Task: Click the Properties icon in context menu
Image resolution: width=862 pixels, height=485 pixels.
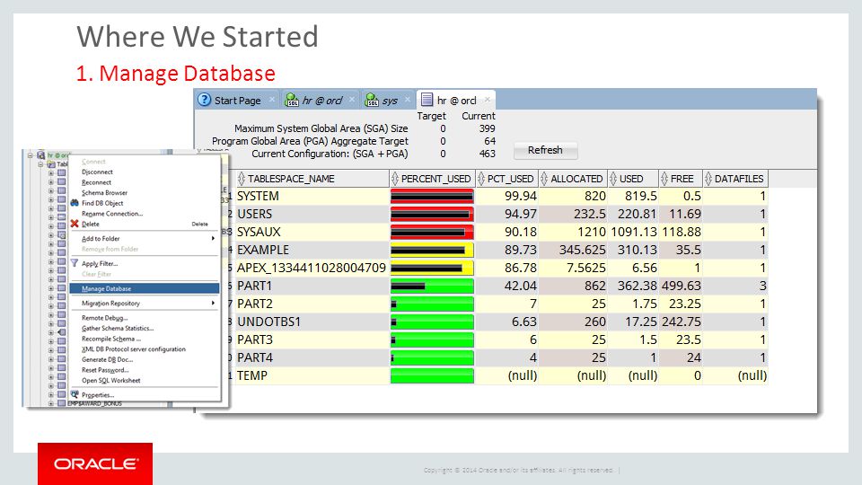Action: 75,394
